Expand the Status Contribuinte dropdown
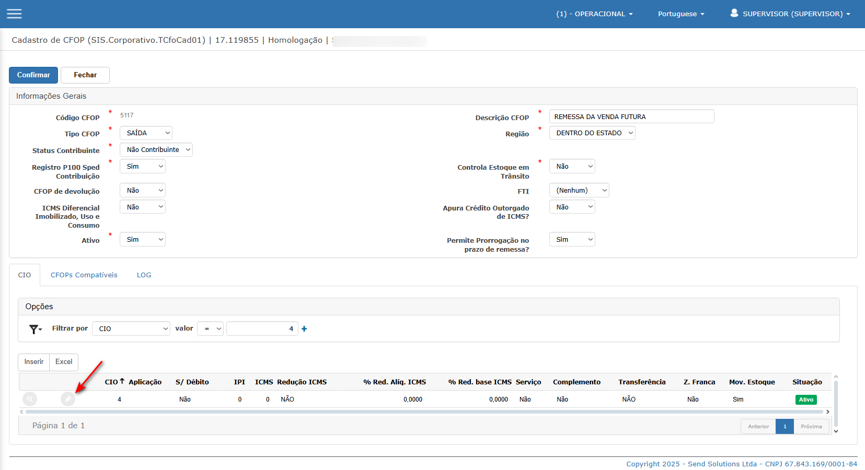This screenshot has width=865, height=470. (156, 150)
